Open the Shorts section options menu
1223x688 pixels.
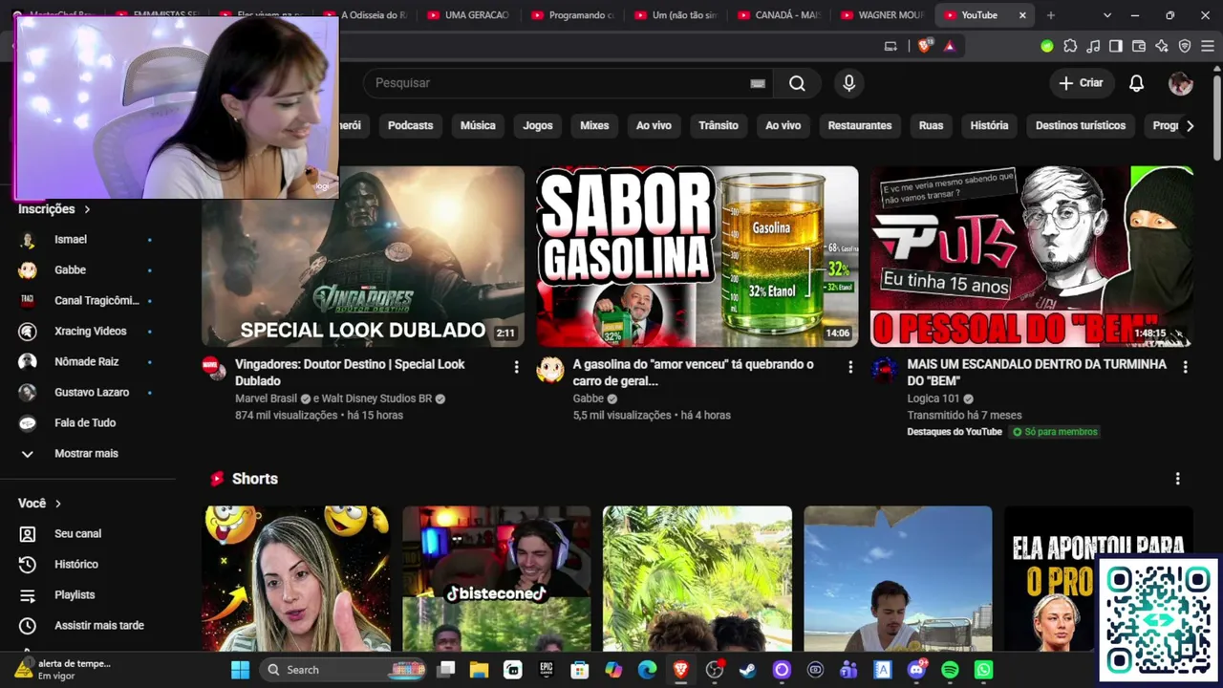[x=1177, y=479]
